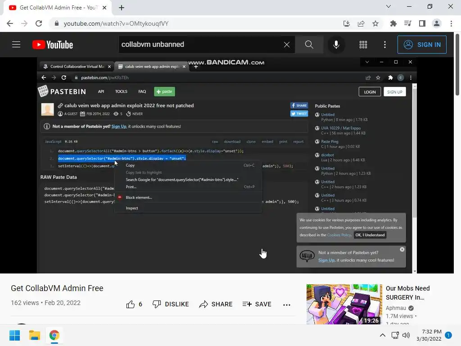Image resolution: width=461 pixels, height=346 pixels.
Task: Open more actions ellipsis under video
Action: coord(287,305)
